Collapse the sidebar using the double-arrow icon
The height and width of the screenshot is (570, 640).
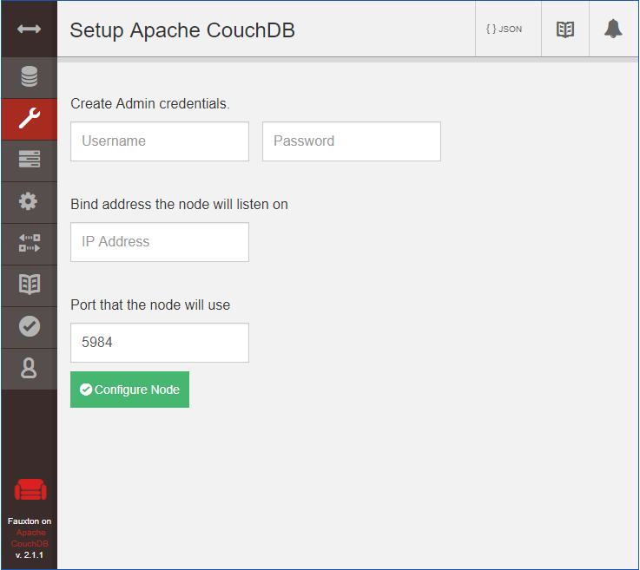coord(29,29)
